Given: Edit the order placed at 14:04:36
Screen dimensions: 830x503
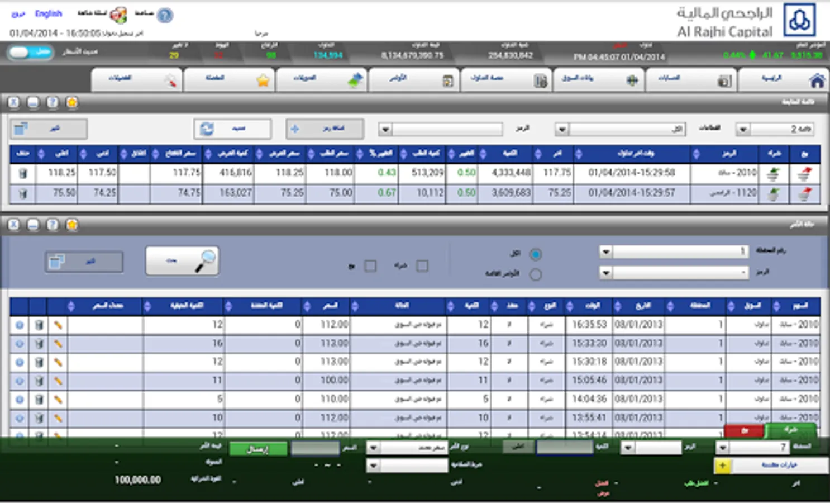Looking at the screenshot, I should 58,400.
